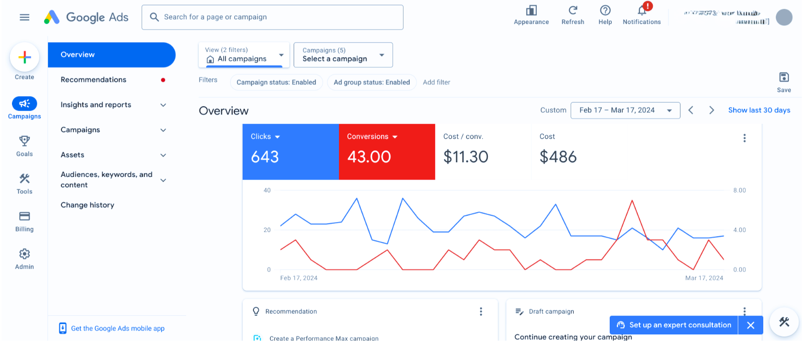The image size is (807, 350).
Task: Open Tools wrench icon in sidebar
Action: click(x=24, y=179)
